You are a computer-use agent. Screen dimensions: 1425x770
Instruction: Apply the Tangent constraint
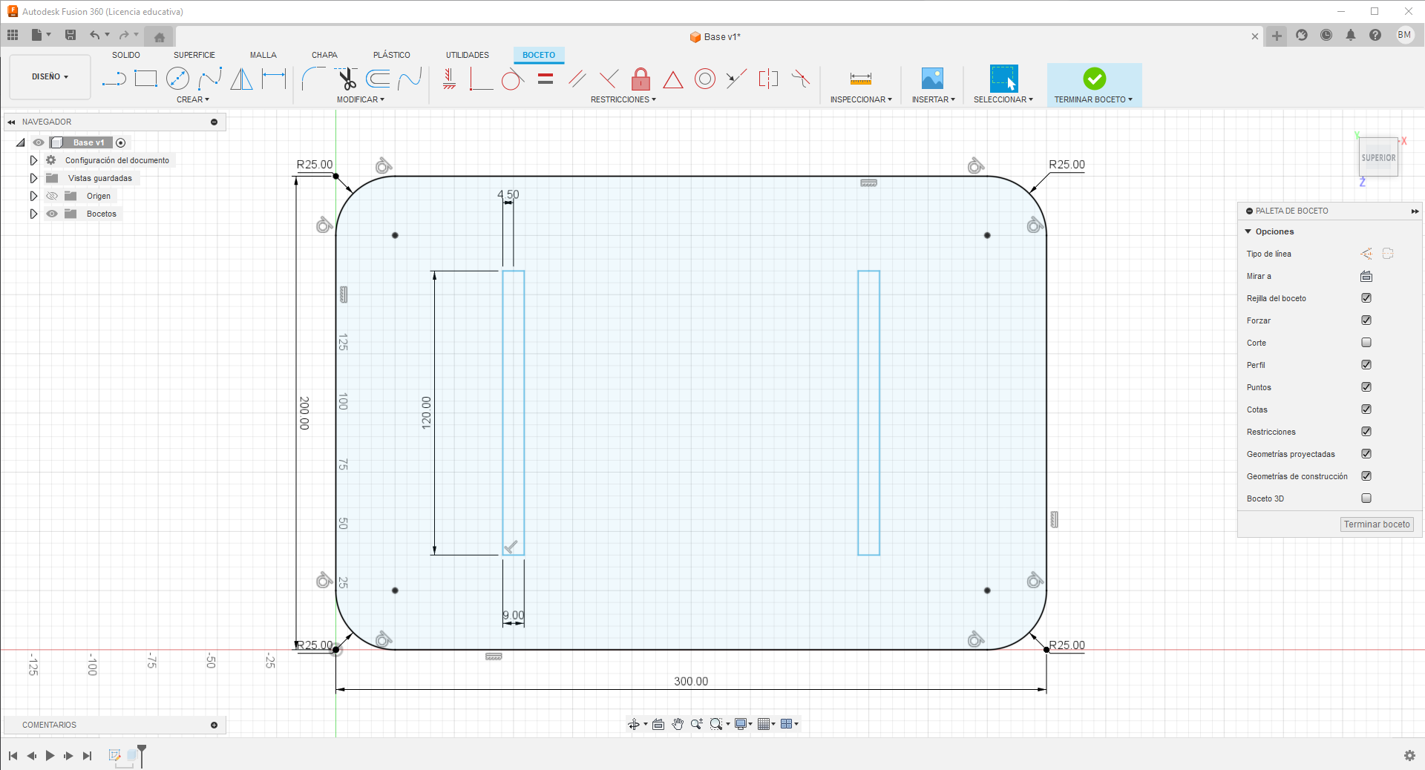(512, 79)
